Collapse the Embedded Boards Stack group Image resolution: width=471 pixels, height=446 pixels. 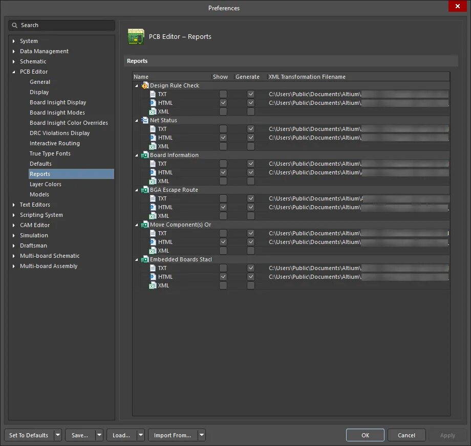(x=137, y=260)
